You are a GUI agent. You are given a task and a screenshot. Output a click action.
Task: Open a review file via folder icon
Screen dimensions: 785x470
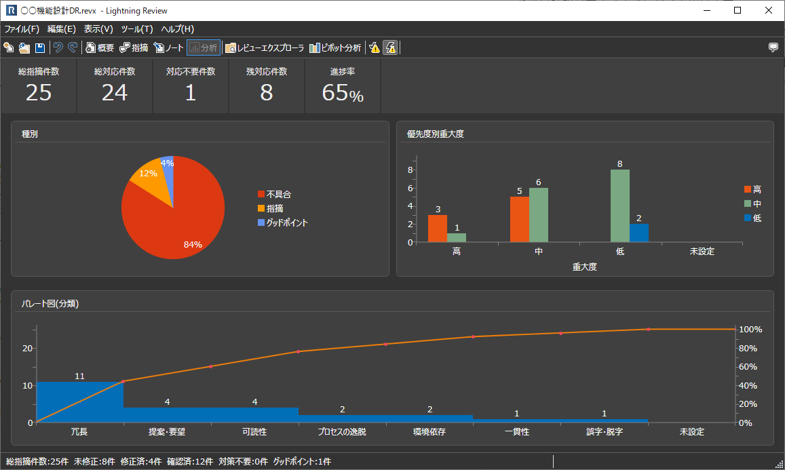[x=24, y=47]
